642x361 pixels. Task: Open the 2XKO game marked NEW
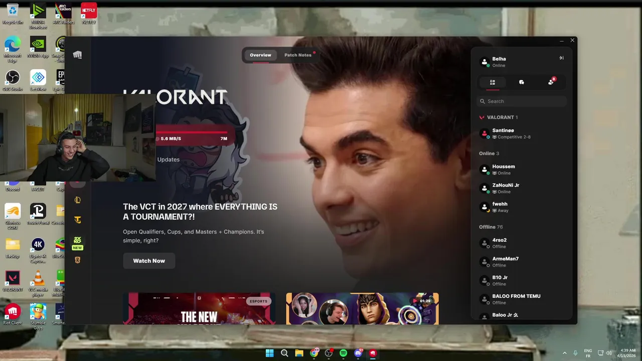coord(77,243)
